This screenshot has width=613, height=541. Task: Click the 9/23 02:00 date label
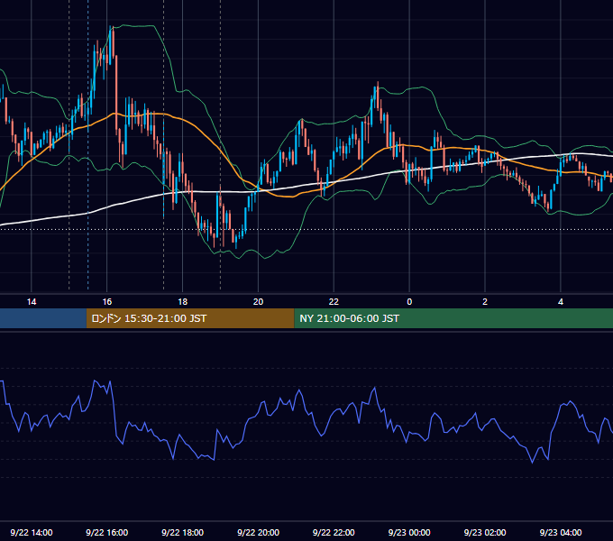[485, 532]
